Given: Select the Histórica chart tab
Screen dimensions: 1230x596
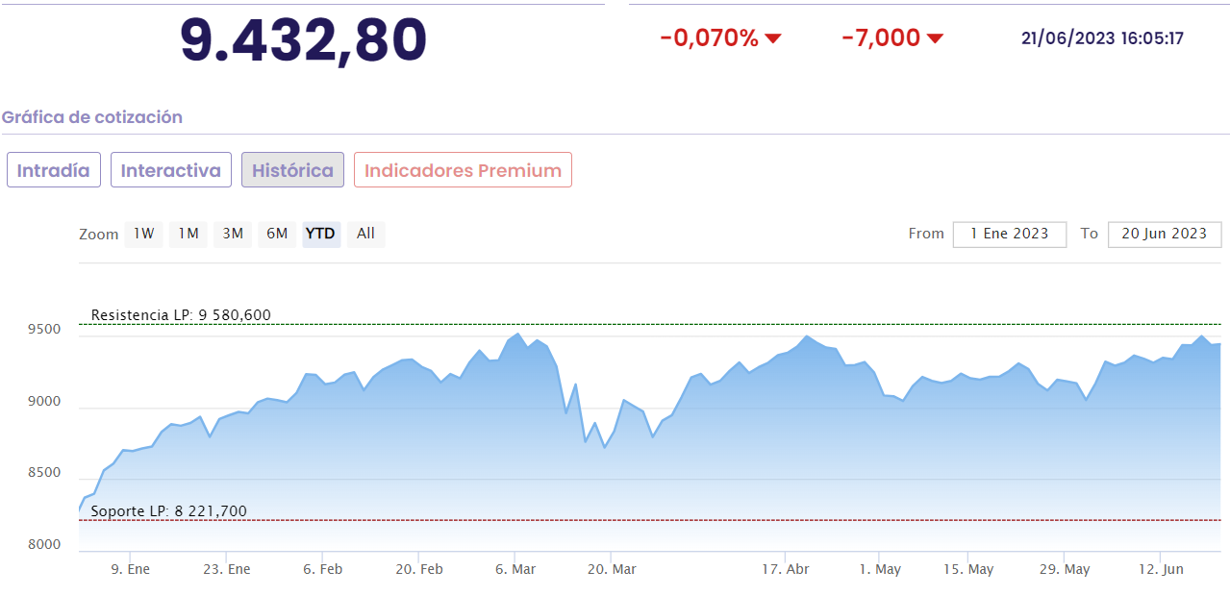Looking at the screenshot, I should pyautogui.click(x=292, y=170).
